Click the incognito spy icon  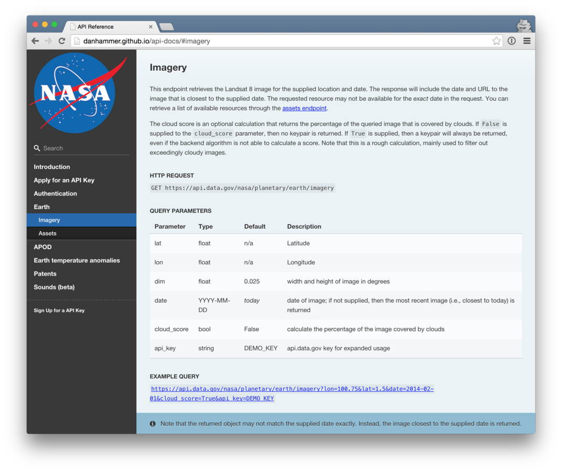coord(524,26)
